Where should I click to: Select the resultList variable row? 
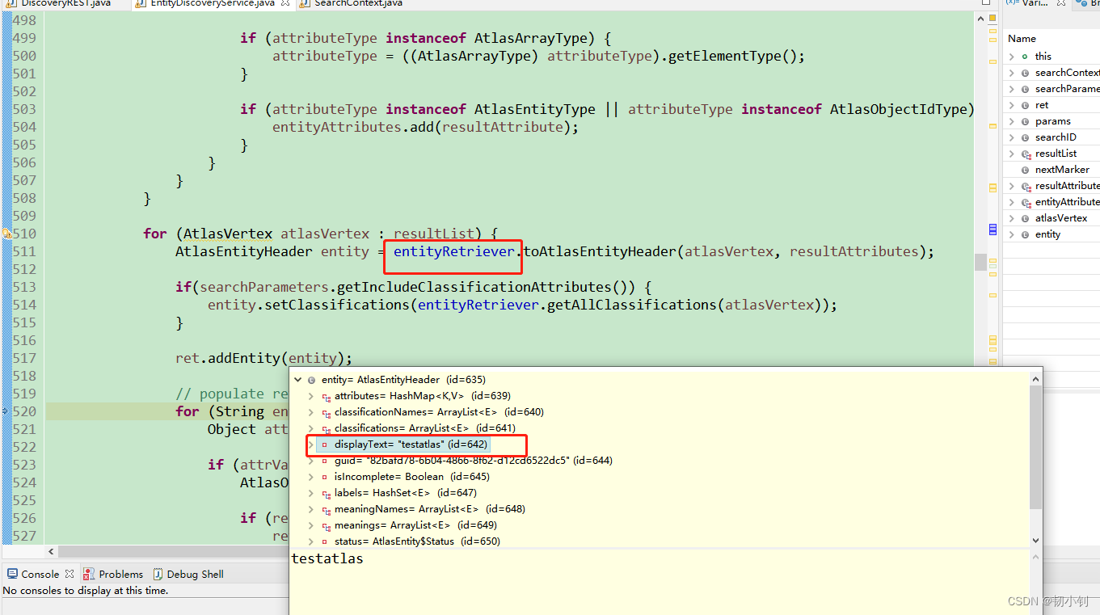1056,154
